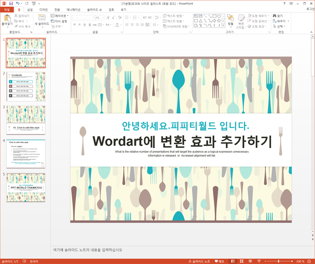Image resolution: width=315 pixels, height=264 pixels.
Task: Select slide 5 PPT WORLD THANKYOU thumbnail
Action: [26, 188]
